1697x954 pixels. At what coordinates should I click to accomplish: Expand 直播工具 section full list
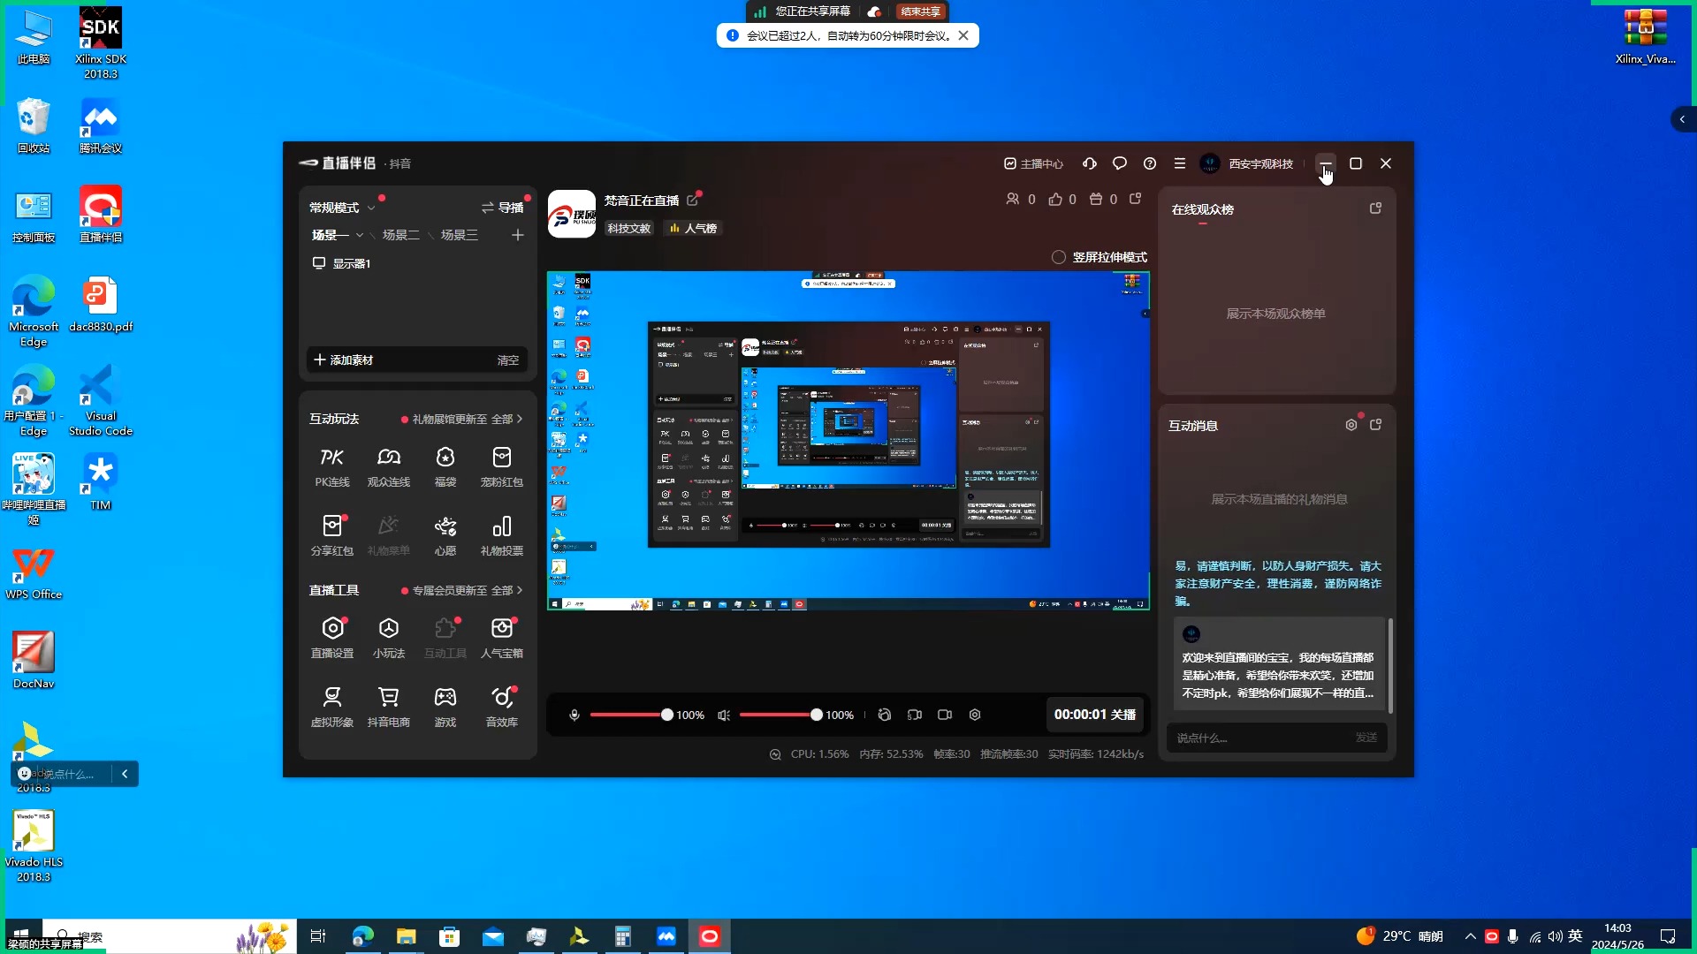click(x=513, y=591)
